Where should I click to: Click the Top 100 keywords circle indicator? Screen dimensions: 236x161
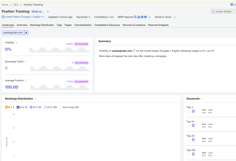coord(189,154)
